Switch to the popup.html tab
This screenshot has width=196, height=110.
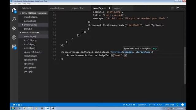click(x=77, y=8)
